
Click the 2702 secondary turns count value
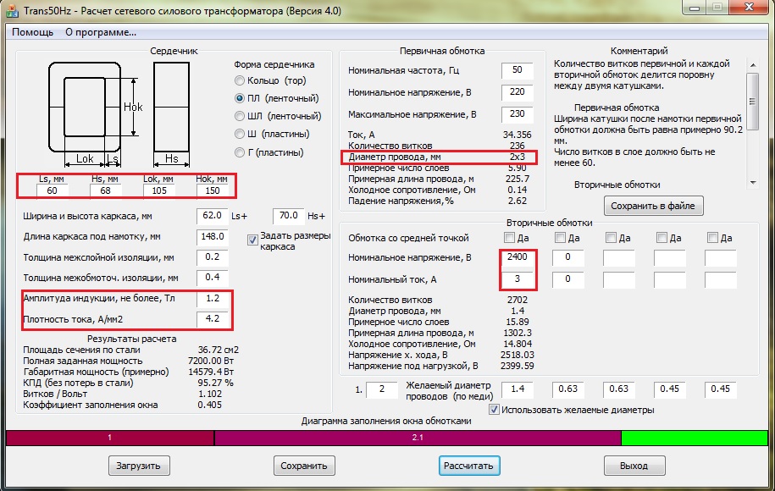tap(517, 300)
